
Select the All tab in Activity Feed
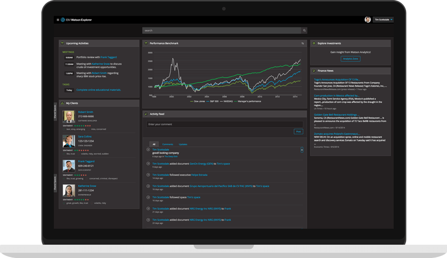[x=154, y=144]
